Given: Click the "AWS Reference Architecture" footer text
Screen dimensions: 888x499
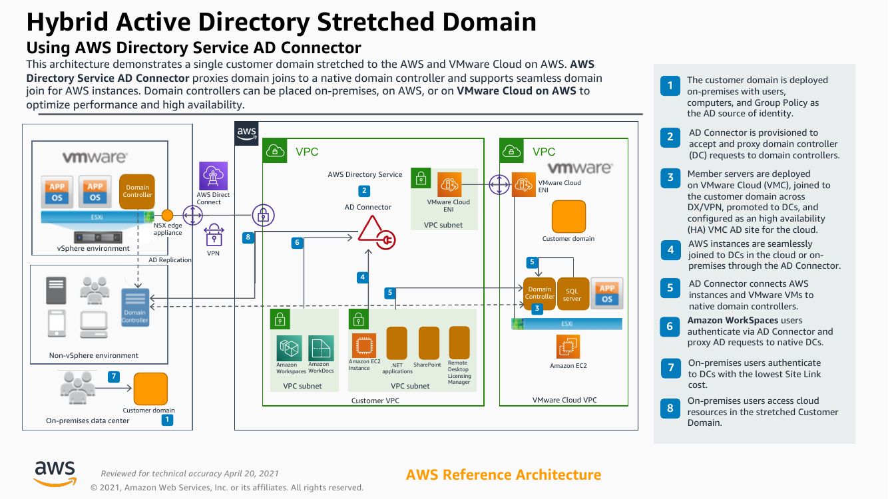Looking at the screenshot, I should [503, 474].
